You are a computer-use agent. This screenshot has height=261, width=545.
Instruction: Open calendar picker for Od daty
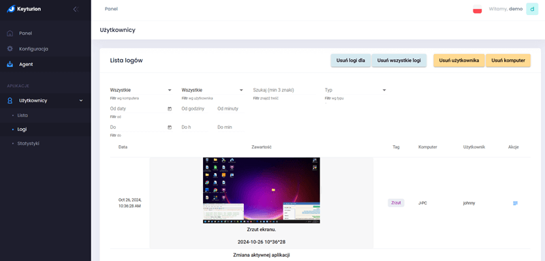(170, 109)
